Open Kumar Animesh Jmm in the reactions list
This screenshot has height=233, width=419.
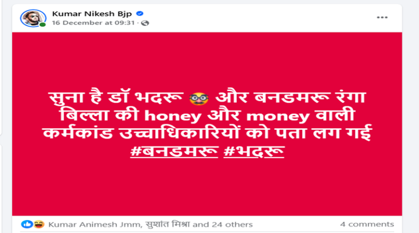point(95,224)
